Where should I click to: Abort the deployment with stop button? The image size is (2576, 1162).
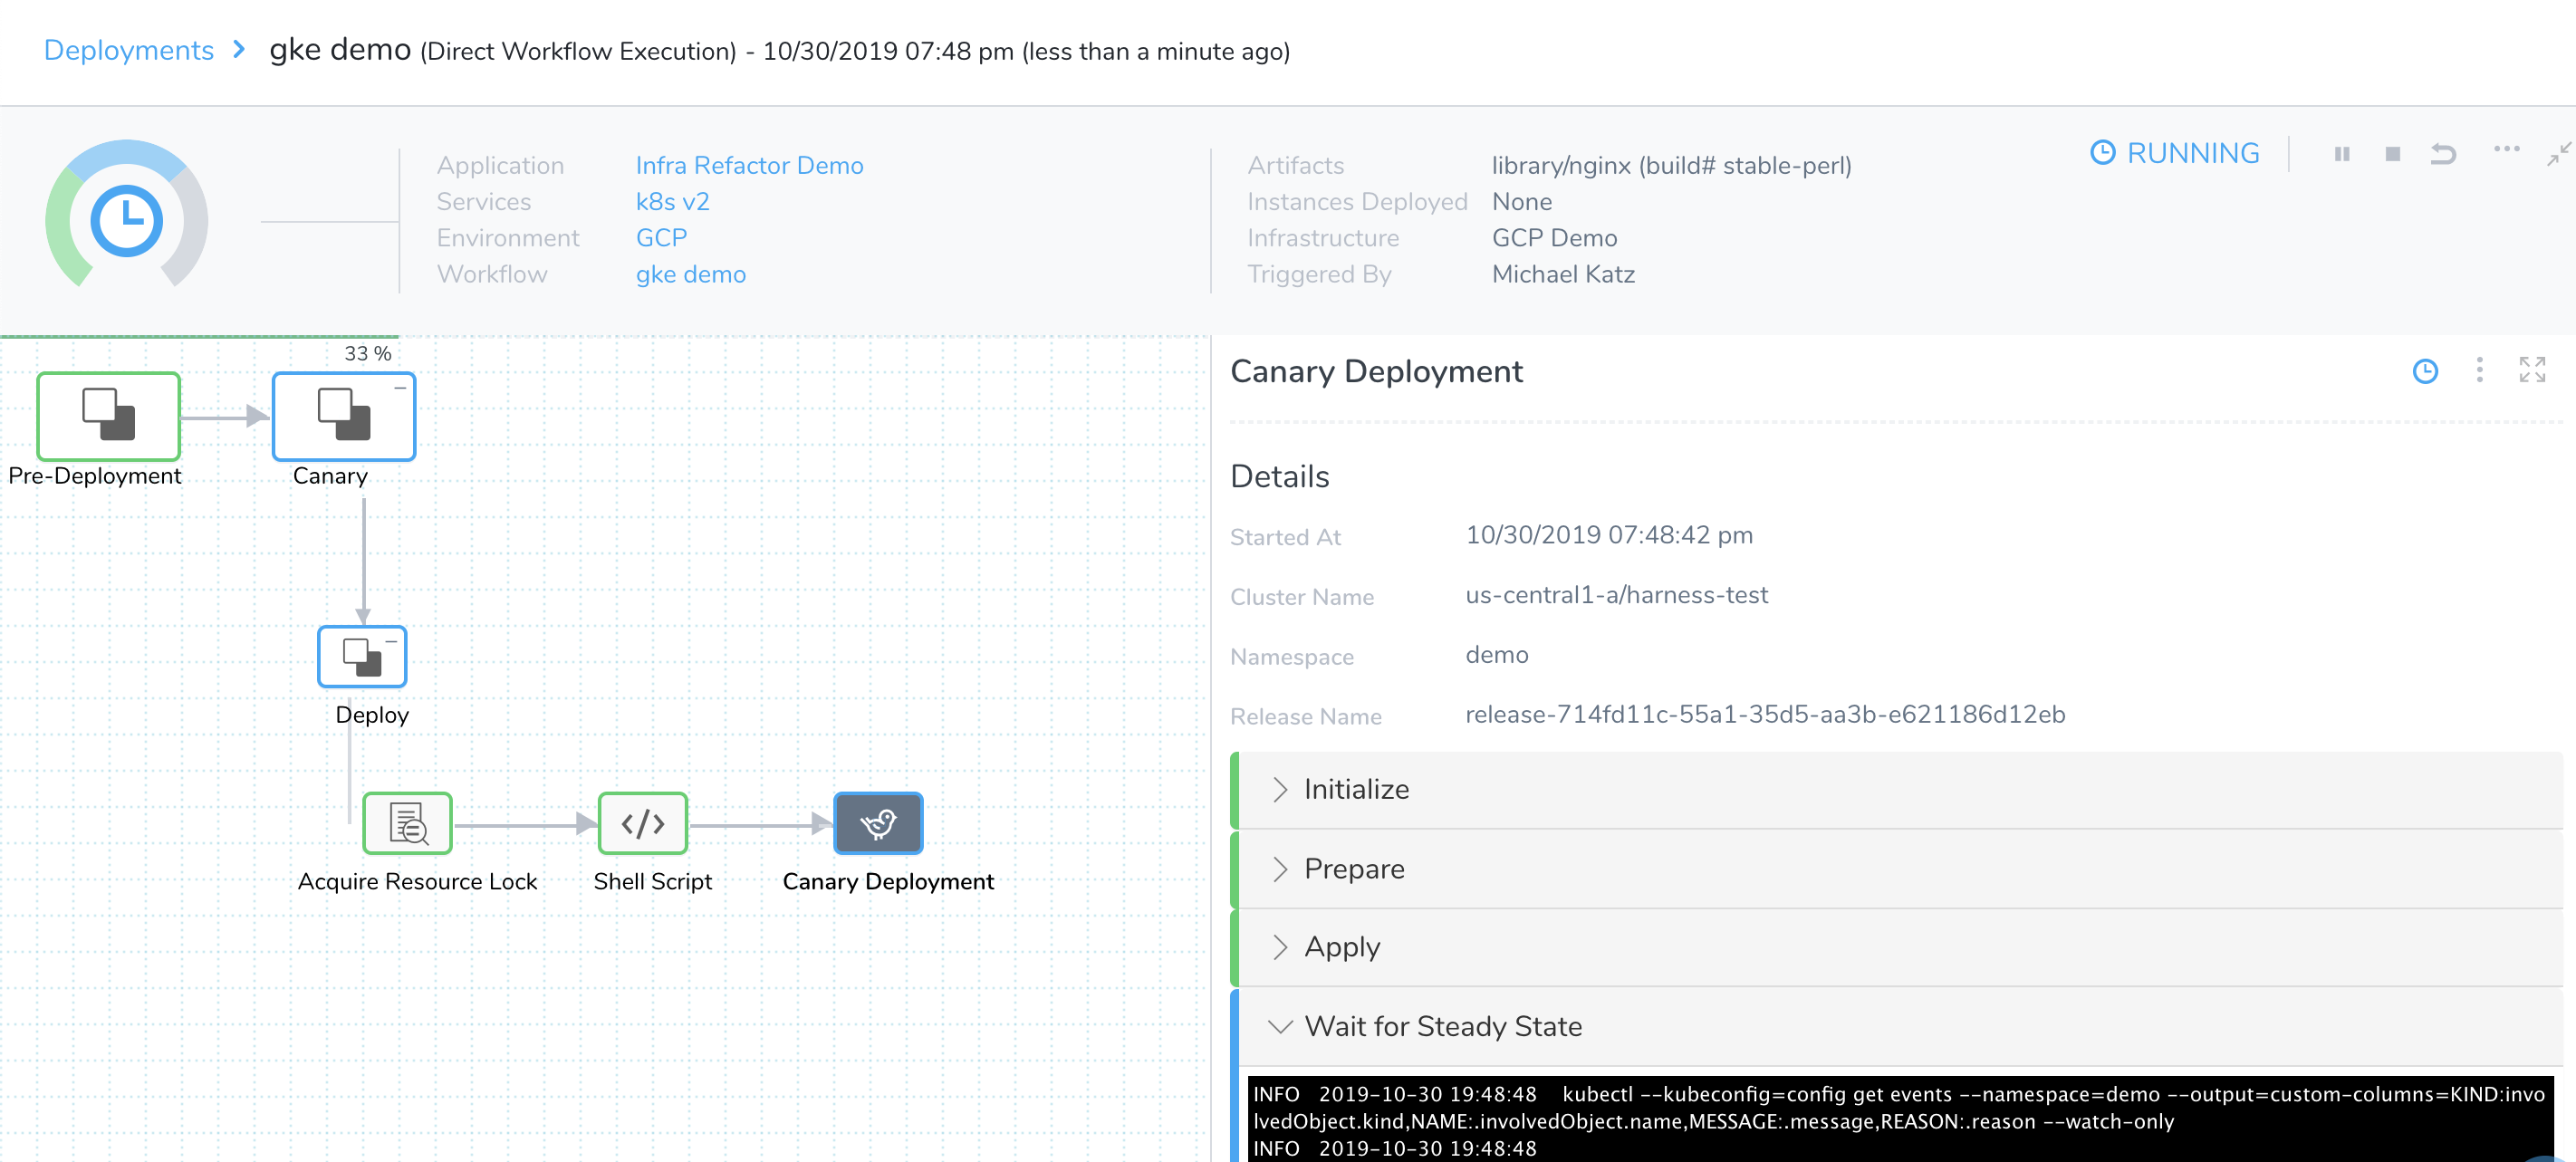tap(2393, 153)
